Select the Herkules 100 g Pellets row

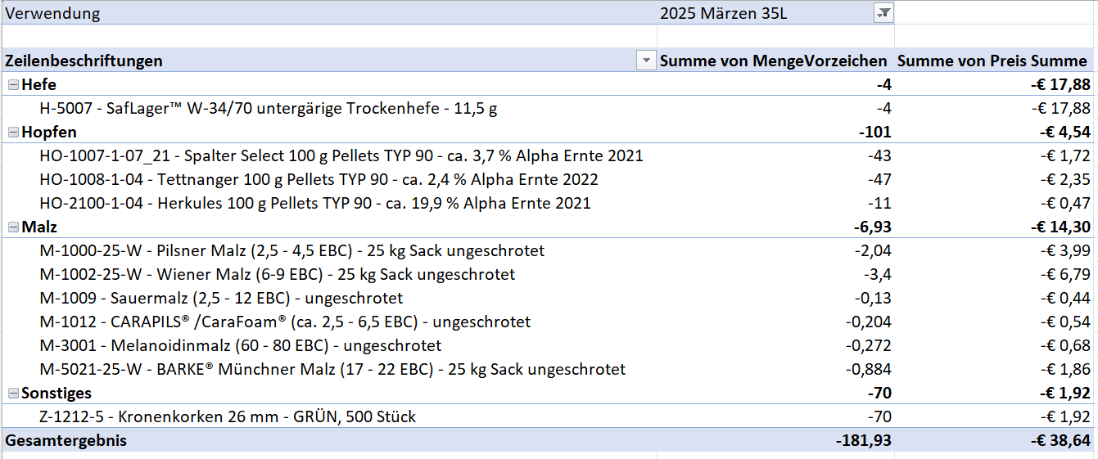click(314, 203)
